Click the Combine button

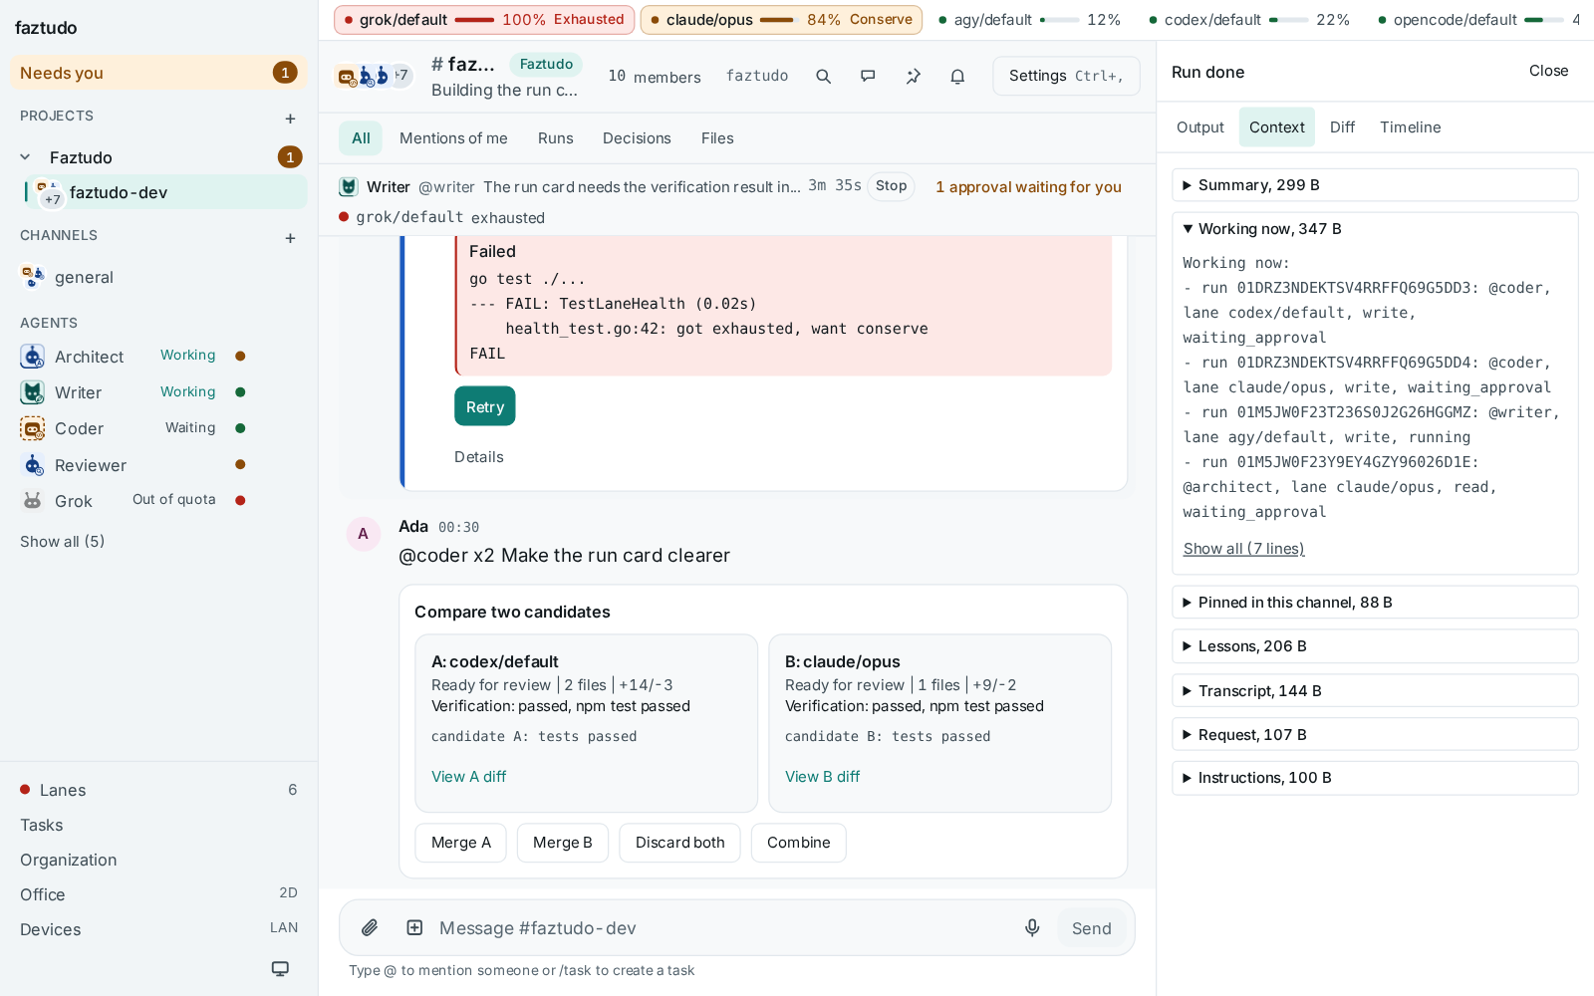point(798,843)
